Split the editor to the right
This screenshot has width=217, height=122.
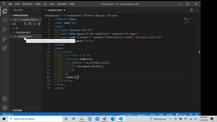click(191, 10)
